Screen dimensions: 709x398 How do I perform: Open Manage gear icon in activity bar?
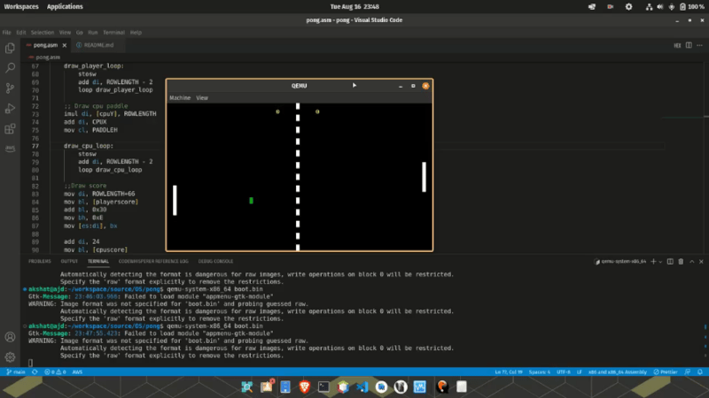10,357
